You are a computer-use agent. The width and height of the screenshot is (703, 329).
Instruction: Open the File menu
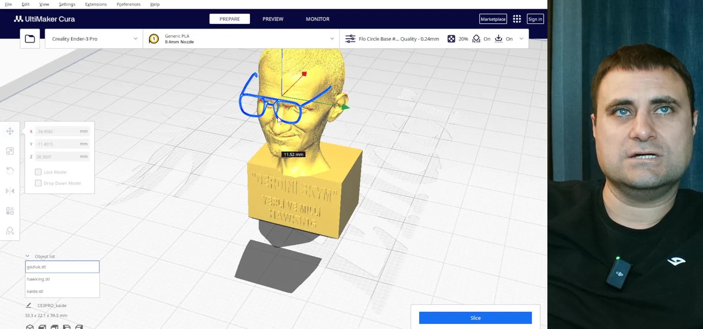(x=8, y=4)
